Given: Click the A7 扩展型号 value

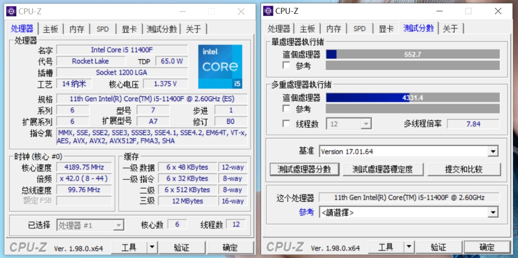Looking at the screenshot, I should pyautogui.click(x=153, y=121).
